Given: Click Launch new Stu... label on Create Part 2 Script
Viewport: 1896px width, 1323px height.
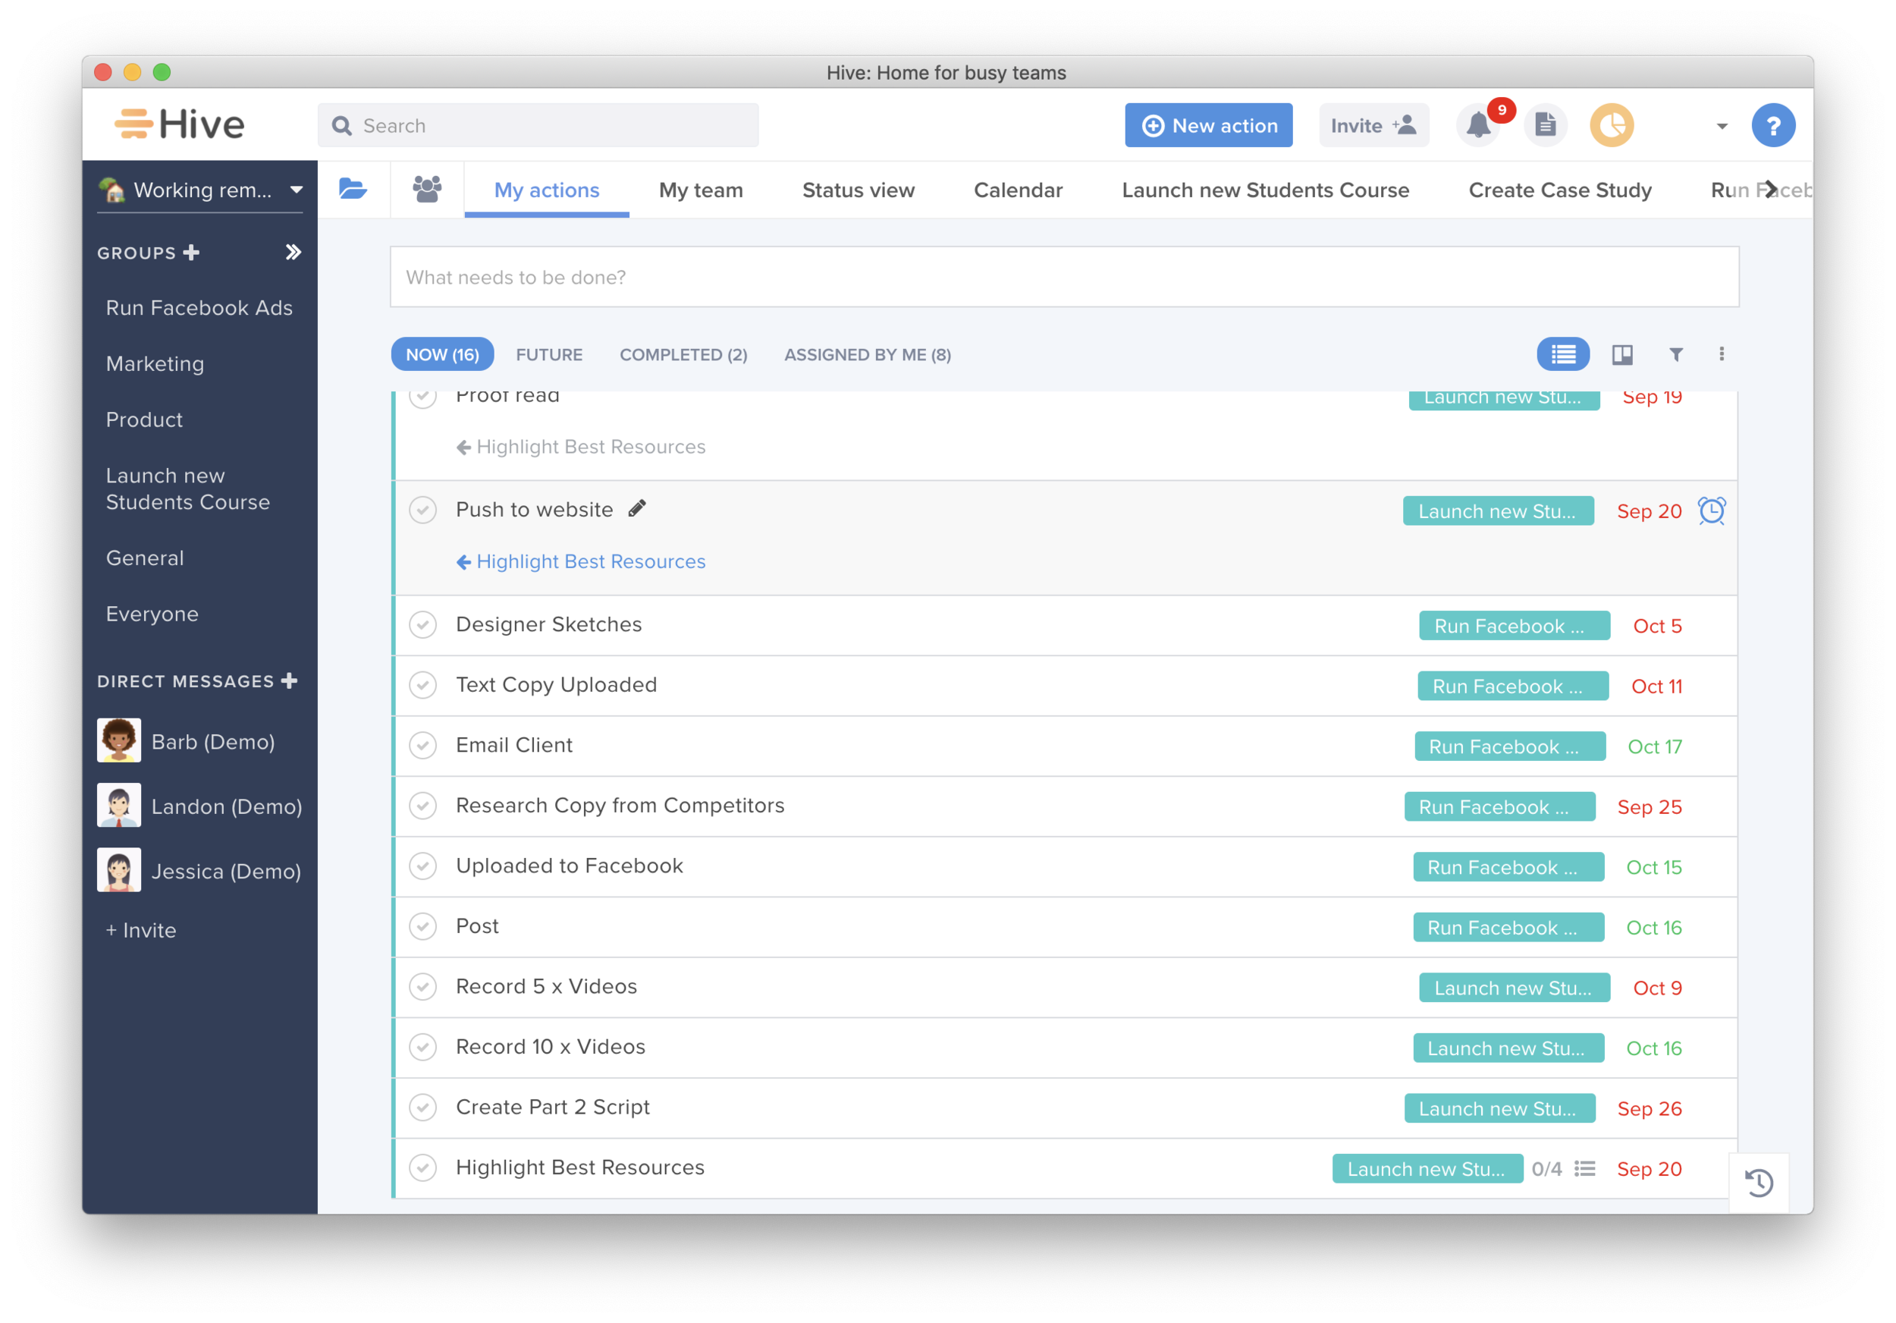Looking at the screenshot, I should [1499, 1108].
